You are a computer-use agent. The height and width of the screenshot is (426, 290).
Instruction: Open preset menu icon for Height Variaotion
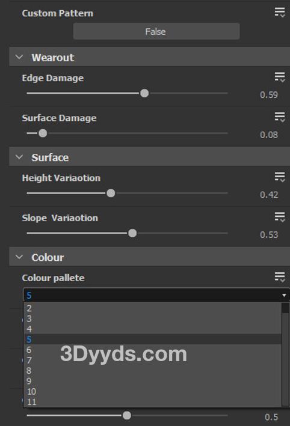(x=280, y=177)
